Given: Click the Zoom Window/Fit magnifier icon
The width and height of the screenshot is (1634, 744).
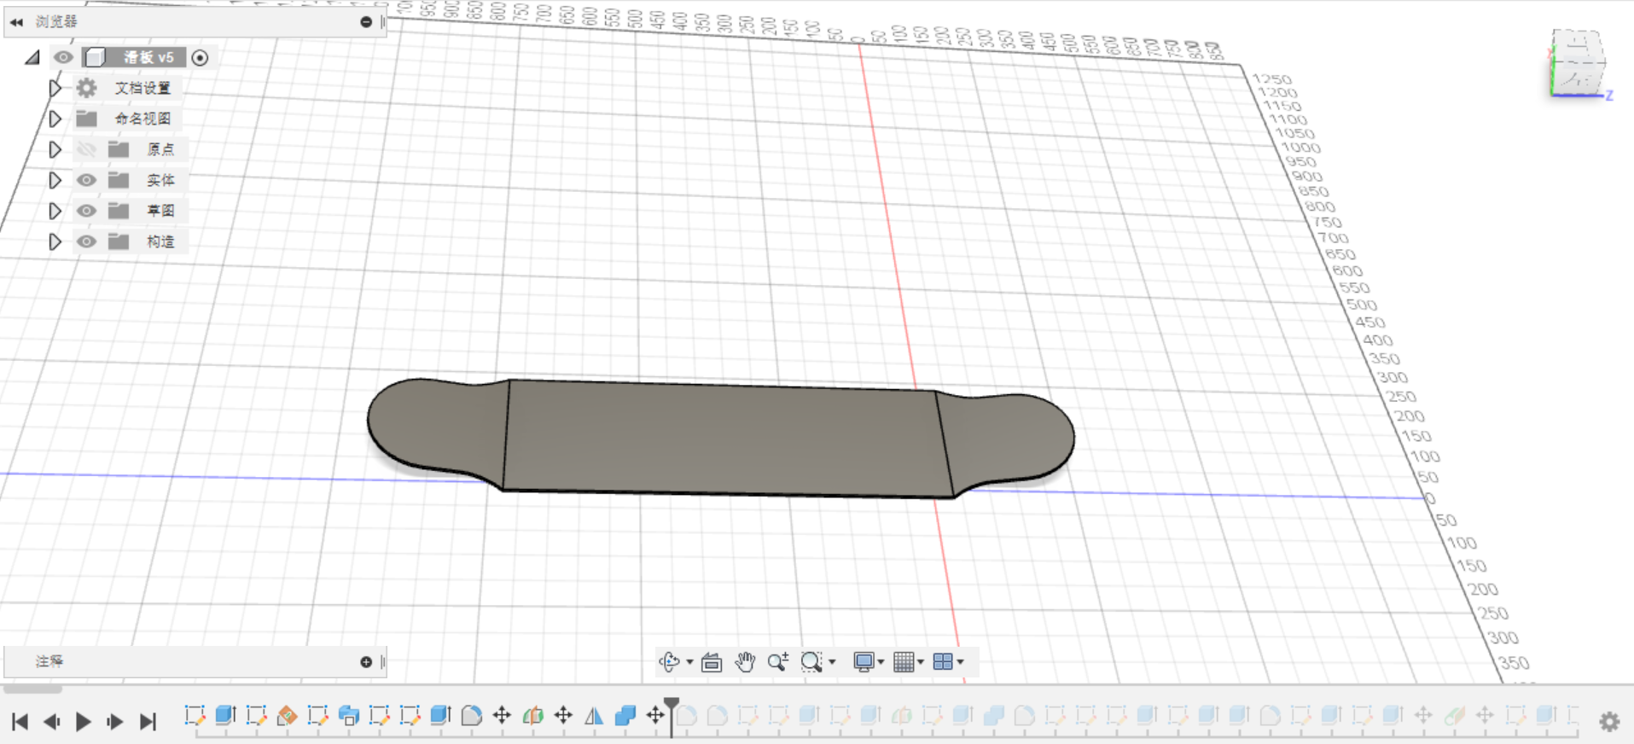Looking at the screenshot, I should (x=811, y=661).
